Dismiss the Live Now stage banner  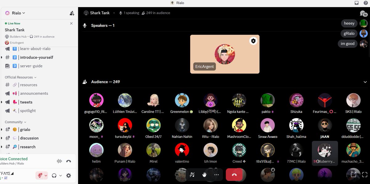[72, 23]
